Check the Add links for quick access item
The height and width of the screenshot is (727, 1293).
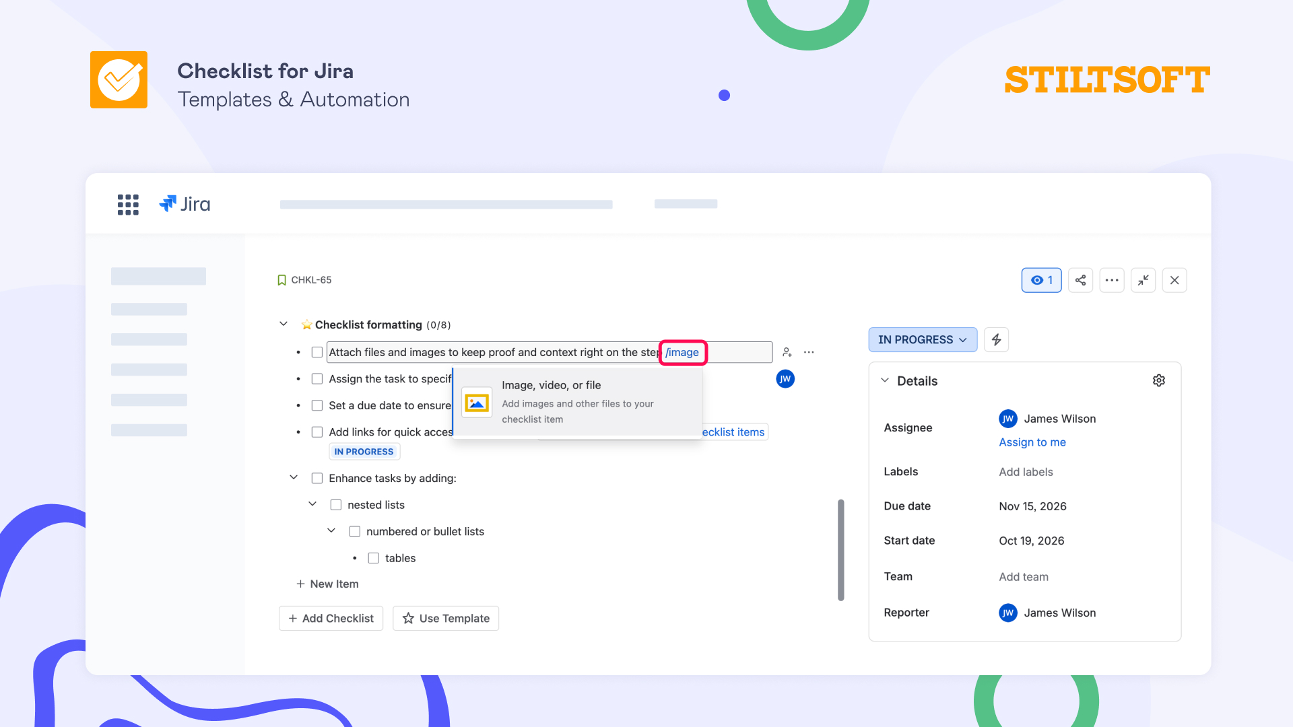(317, 432)
